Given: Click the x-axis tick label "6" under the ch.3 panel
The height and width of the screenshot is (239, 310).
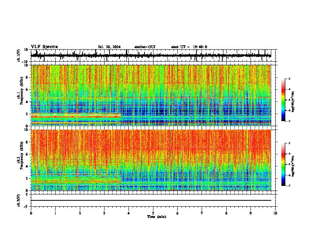Looking at the screenshot, I should (178, 213).
